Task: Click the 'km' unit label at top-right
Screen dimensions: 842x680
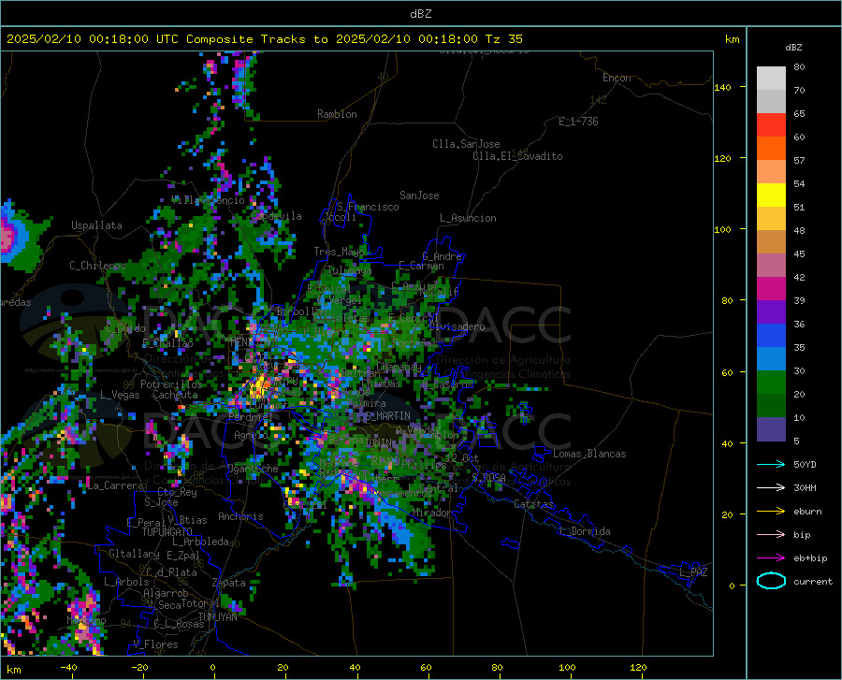Action: [x=732, y=39]
